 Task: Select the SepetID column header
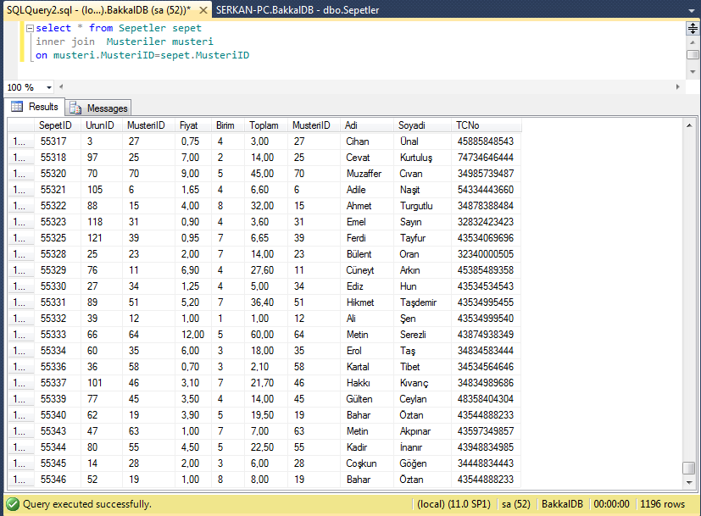[56, 125]
